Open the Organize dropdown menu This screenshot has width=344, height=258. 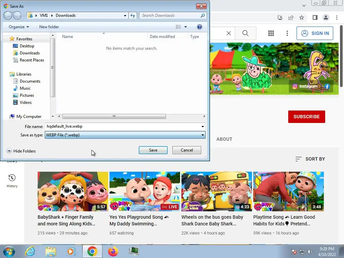click(x=19, y=27)
